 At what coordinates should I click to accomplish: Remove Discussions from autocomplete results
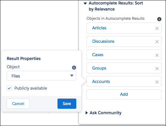point(157,42)
